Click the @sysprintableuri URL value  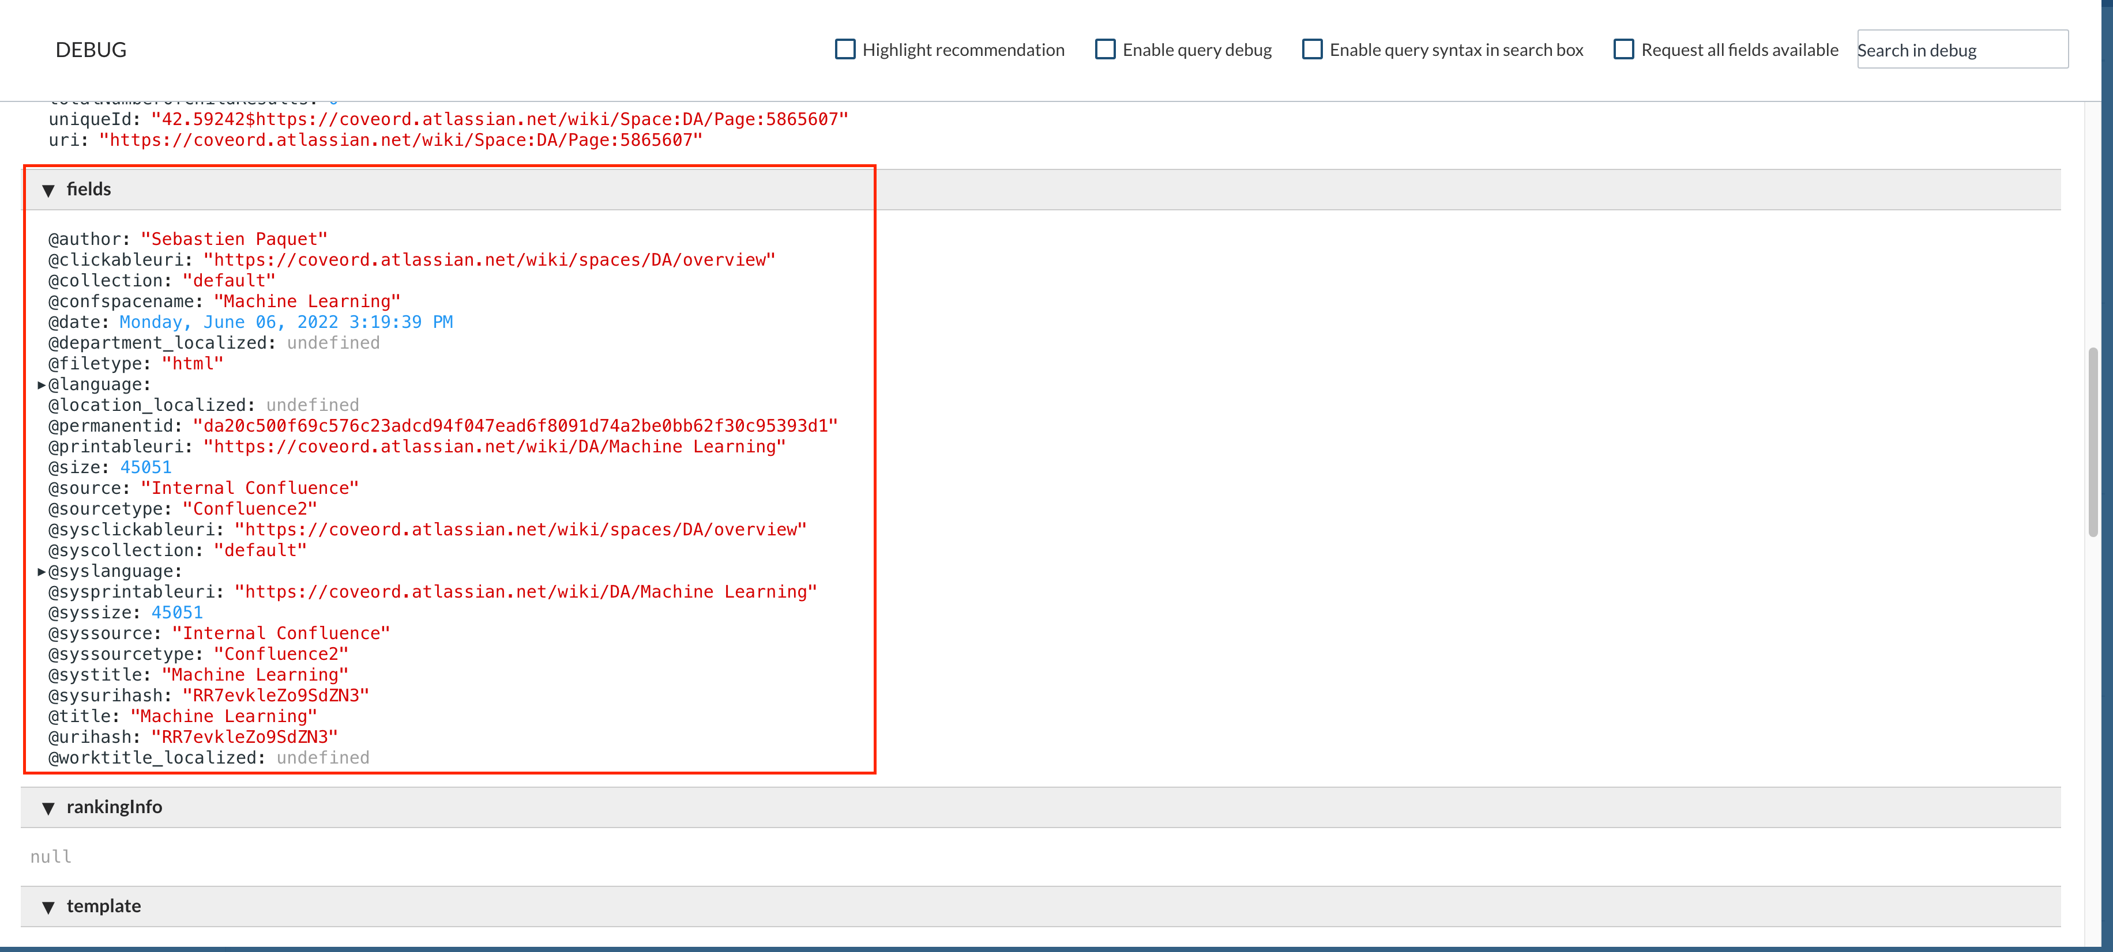click(526, 592)
